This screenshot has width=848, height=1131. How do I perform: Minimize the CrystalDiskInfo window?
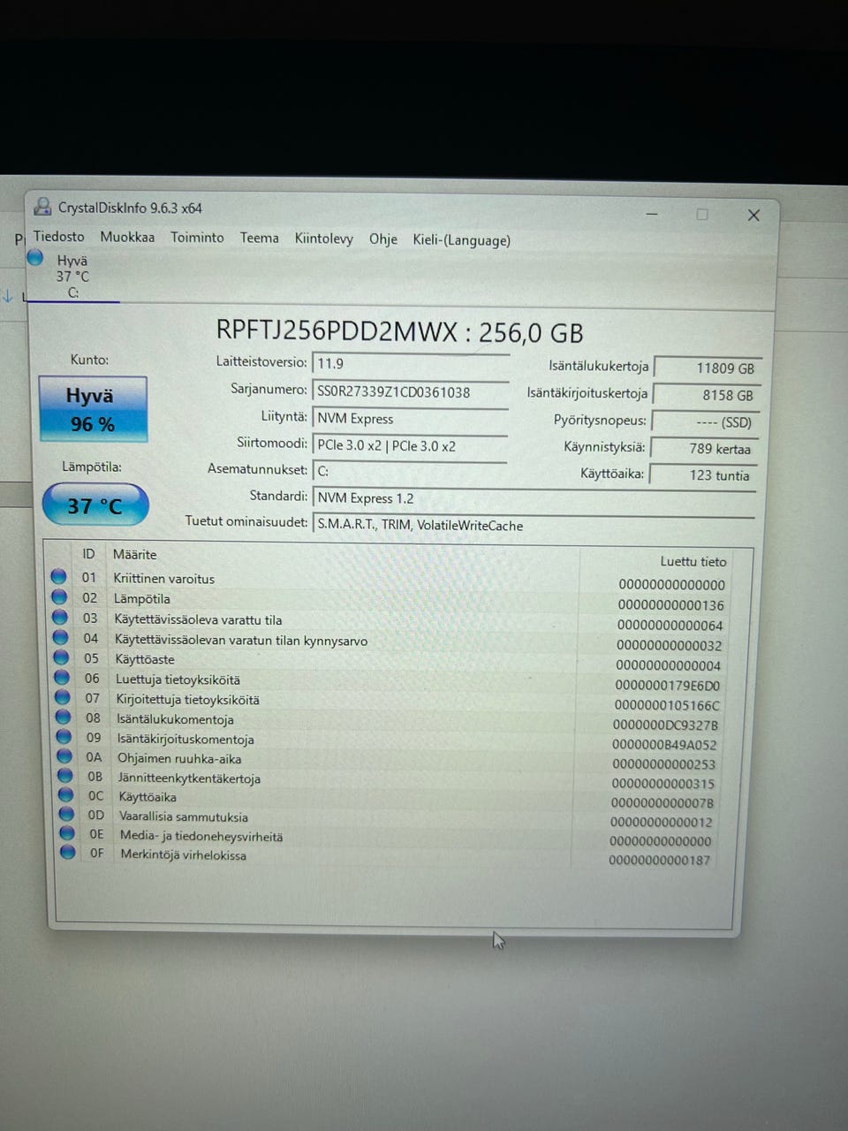(x=652, y=214)
